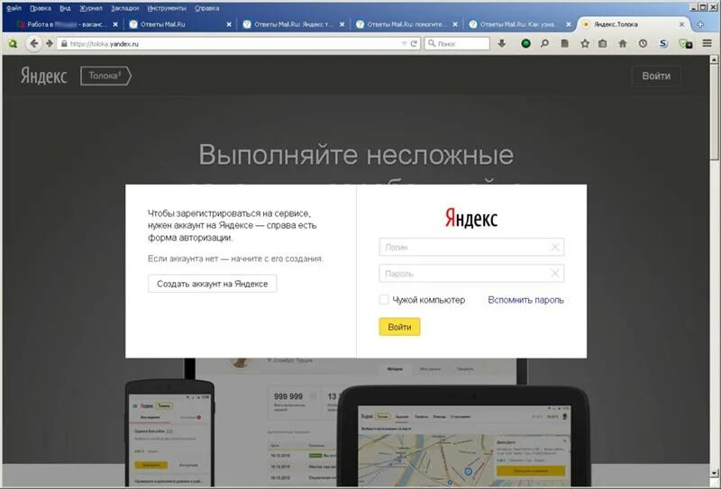Click the green shield extension icon
The image size is (721, 489).
tap(685, 43)
